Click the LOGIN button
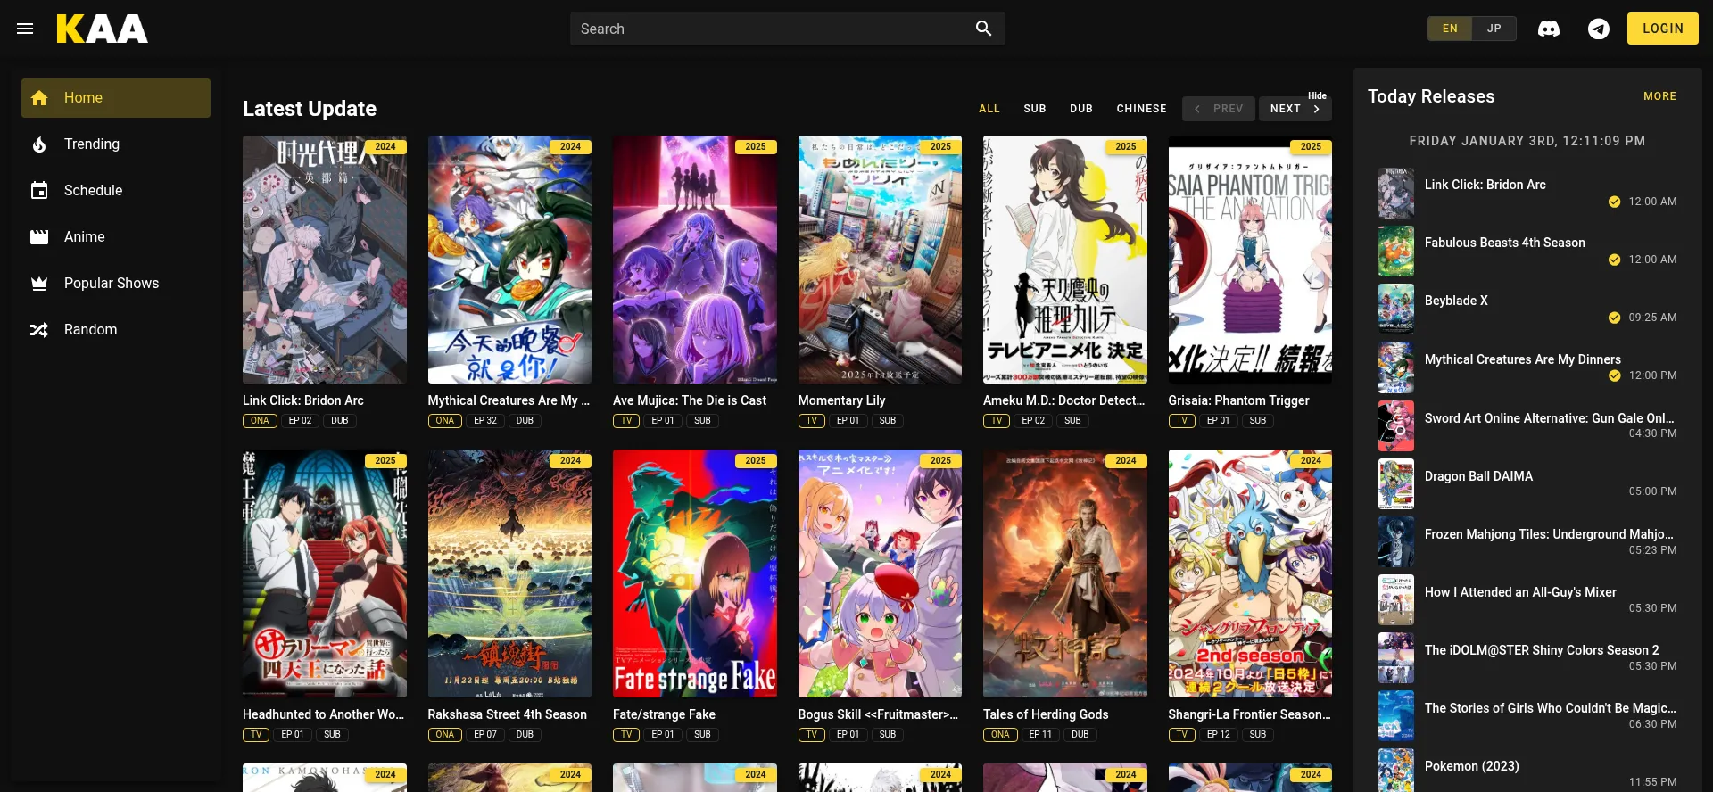Screen dimensions: 1713x792 (1663, 29)
